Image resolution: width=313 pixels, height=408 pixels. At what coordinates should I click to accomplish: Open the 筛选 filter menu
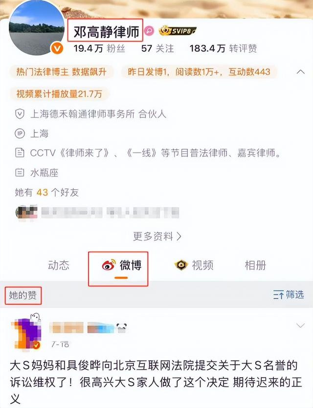(289, 295)
